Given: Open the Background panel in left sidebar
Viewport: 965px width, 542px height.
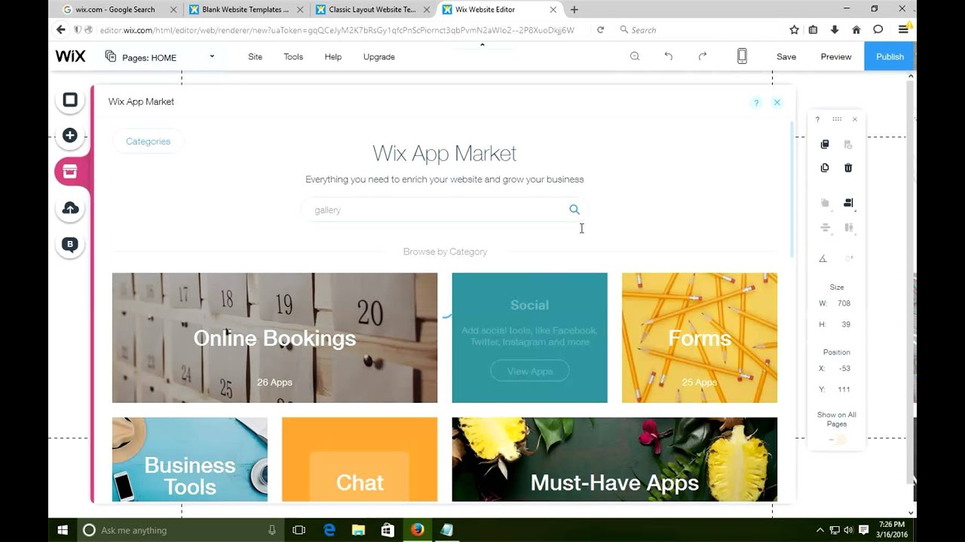Looking at the screenshot, I should [x=70, y=100].
